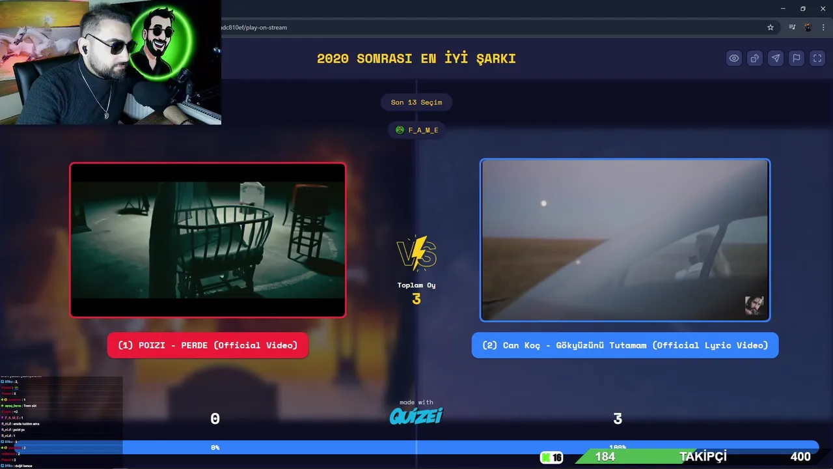Bookmark this page with the star icon
833x469 pixels.
[771, 27]
